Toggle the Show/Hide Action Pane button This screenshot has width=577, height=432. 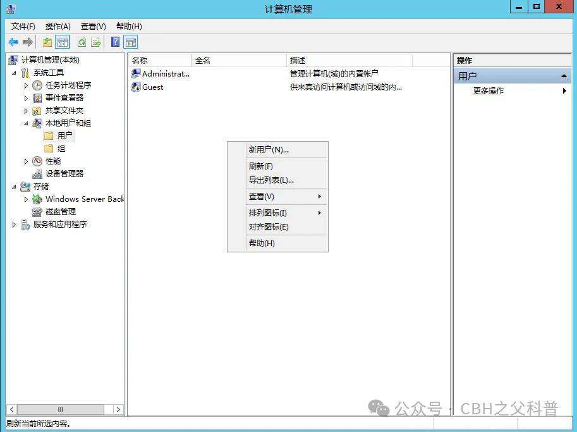click(131, 42)
